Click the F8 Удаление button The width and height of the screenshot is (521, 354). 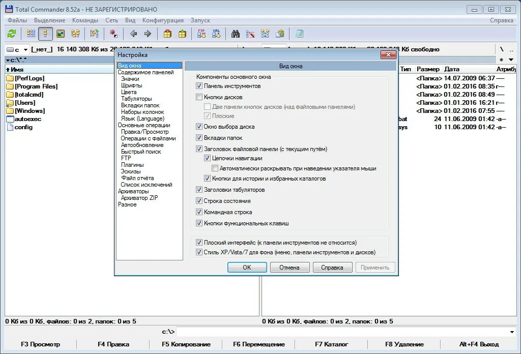pos(404,344)
